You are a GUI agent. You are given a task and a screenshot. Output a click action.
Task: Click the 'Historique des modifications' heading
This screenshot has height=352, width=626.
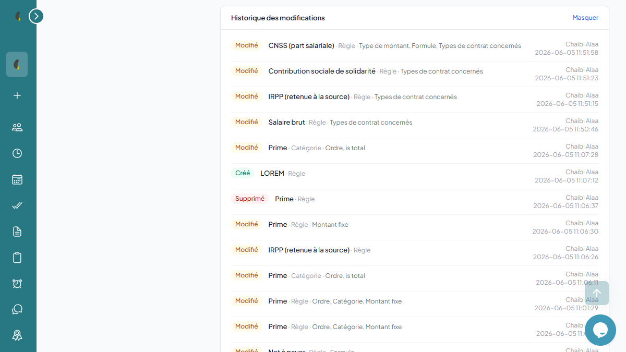[x=278, y=18]
